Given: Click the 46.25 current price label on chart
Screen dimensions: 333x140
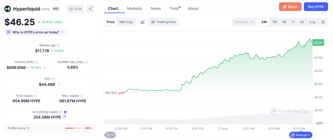Looking at the screenshot, I should [x=318, y=43].
